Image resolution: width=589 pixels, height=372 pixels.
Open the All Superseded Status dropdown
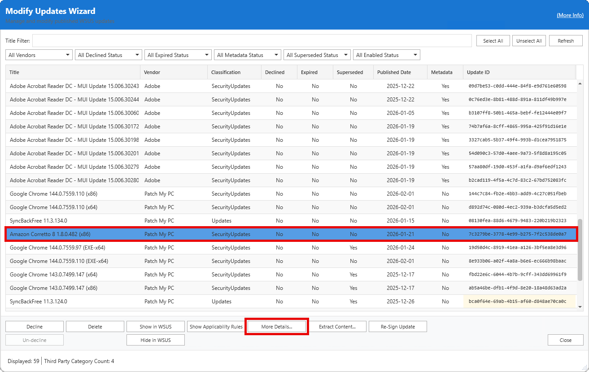coord(317,55)
